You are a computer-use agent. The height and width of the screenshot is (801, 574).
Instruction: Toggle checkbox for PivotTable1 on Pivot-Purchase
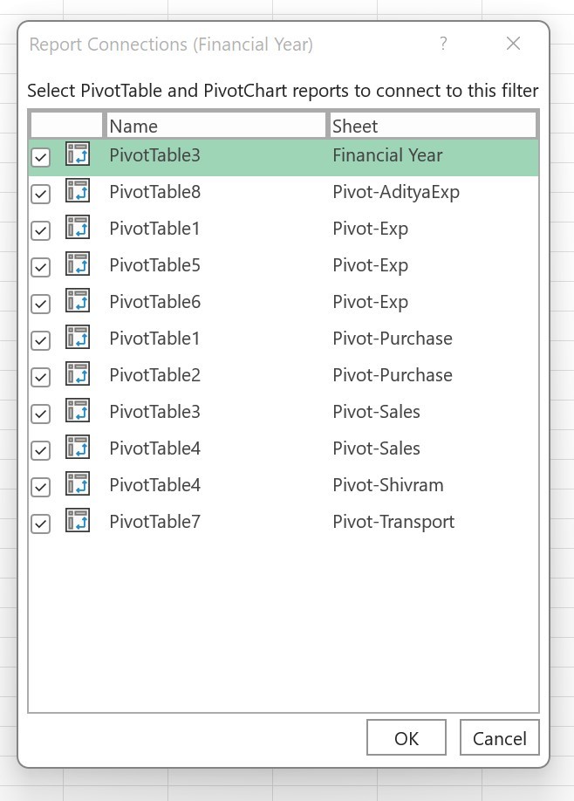tap(40, 341)
